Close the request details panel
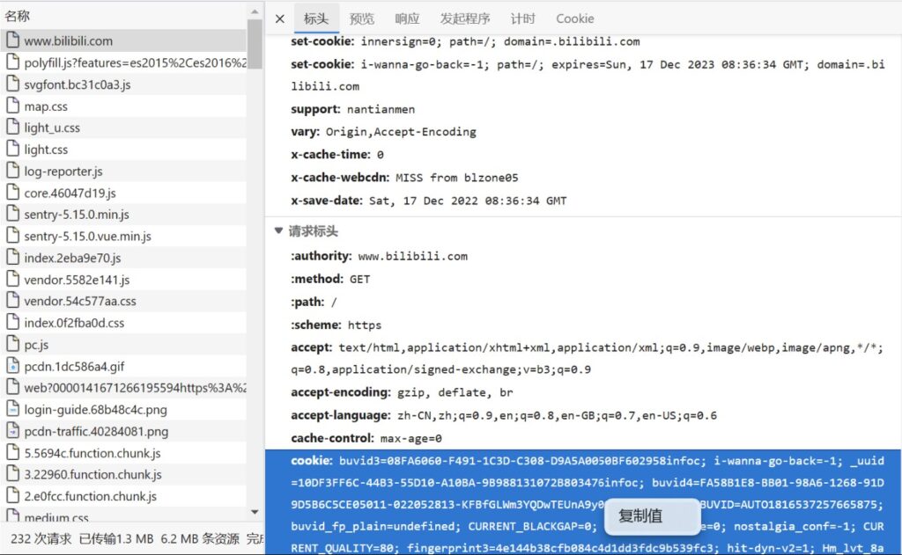902x555 pixels. click(279, 18)
